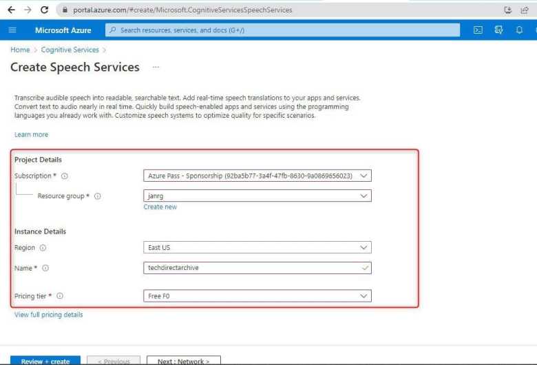This screenshot has width=537, height=365.
Task: Open the Resource group dropdown showing janrg
Action: [x=257, y=196]
